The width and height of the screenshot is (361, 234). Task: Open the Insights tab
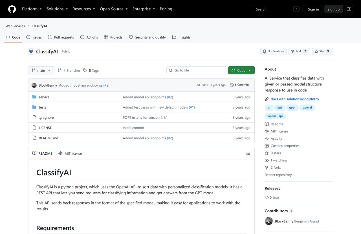click(181, 37)
